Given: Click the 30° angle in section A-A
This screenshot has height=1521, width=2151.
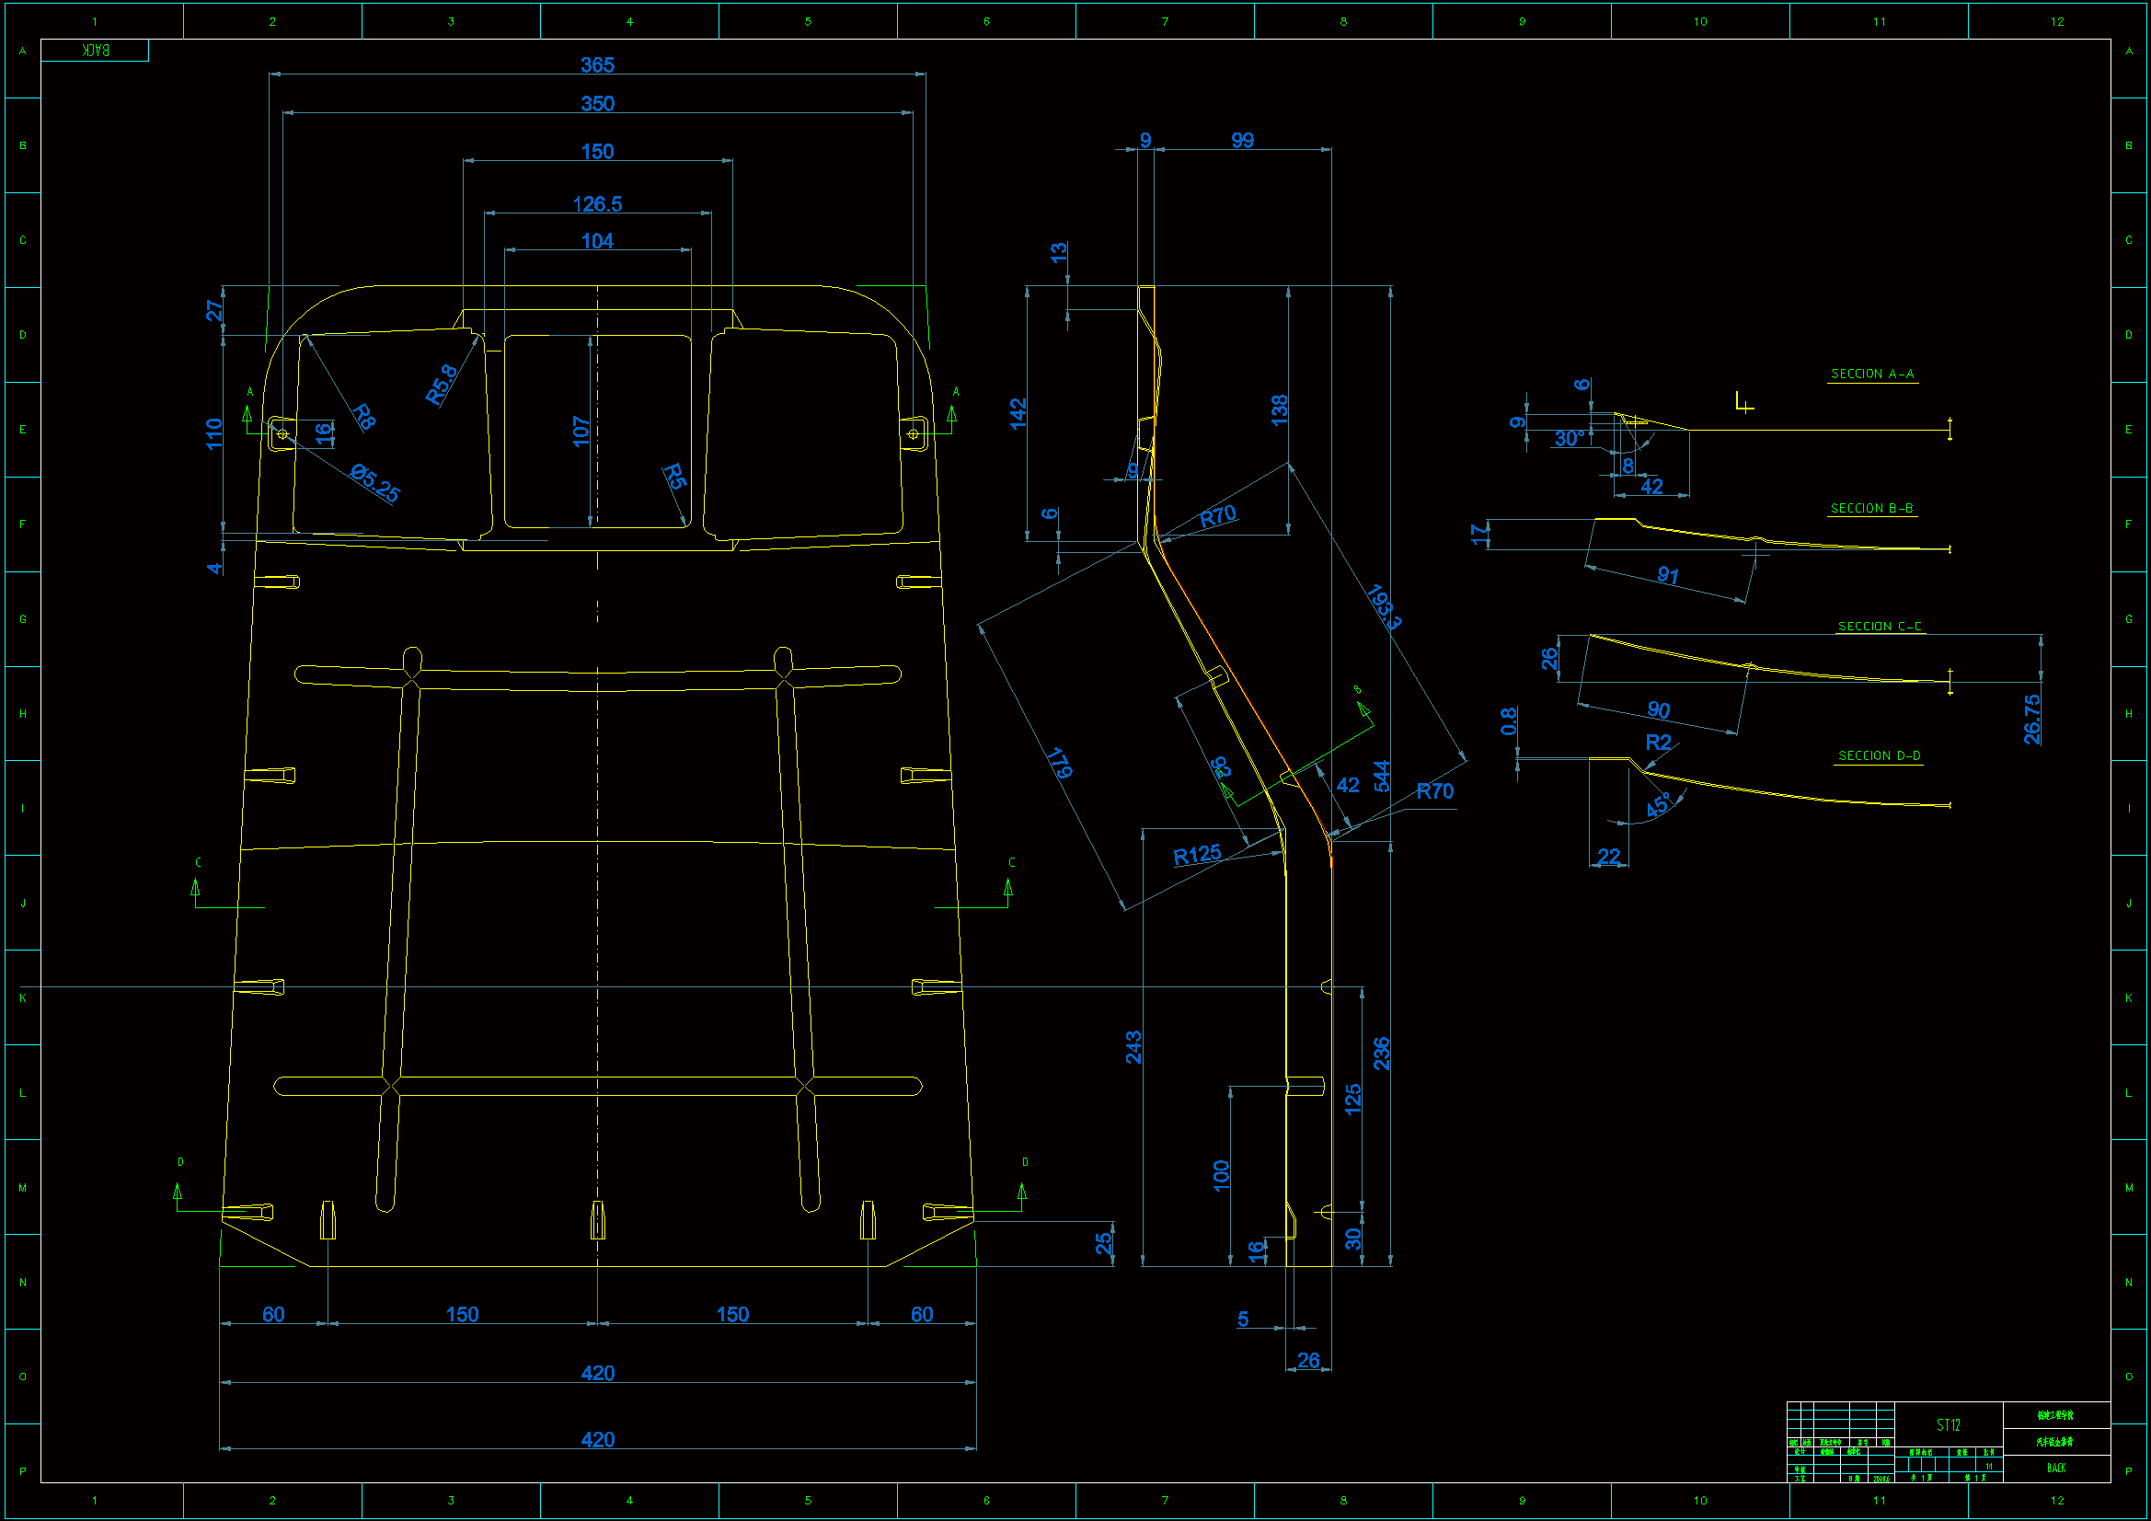Looking at the screenshot, I should tap(1570, 439).
